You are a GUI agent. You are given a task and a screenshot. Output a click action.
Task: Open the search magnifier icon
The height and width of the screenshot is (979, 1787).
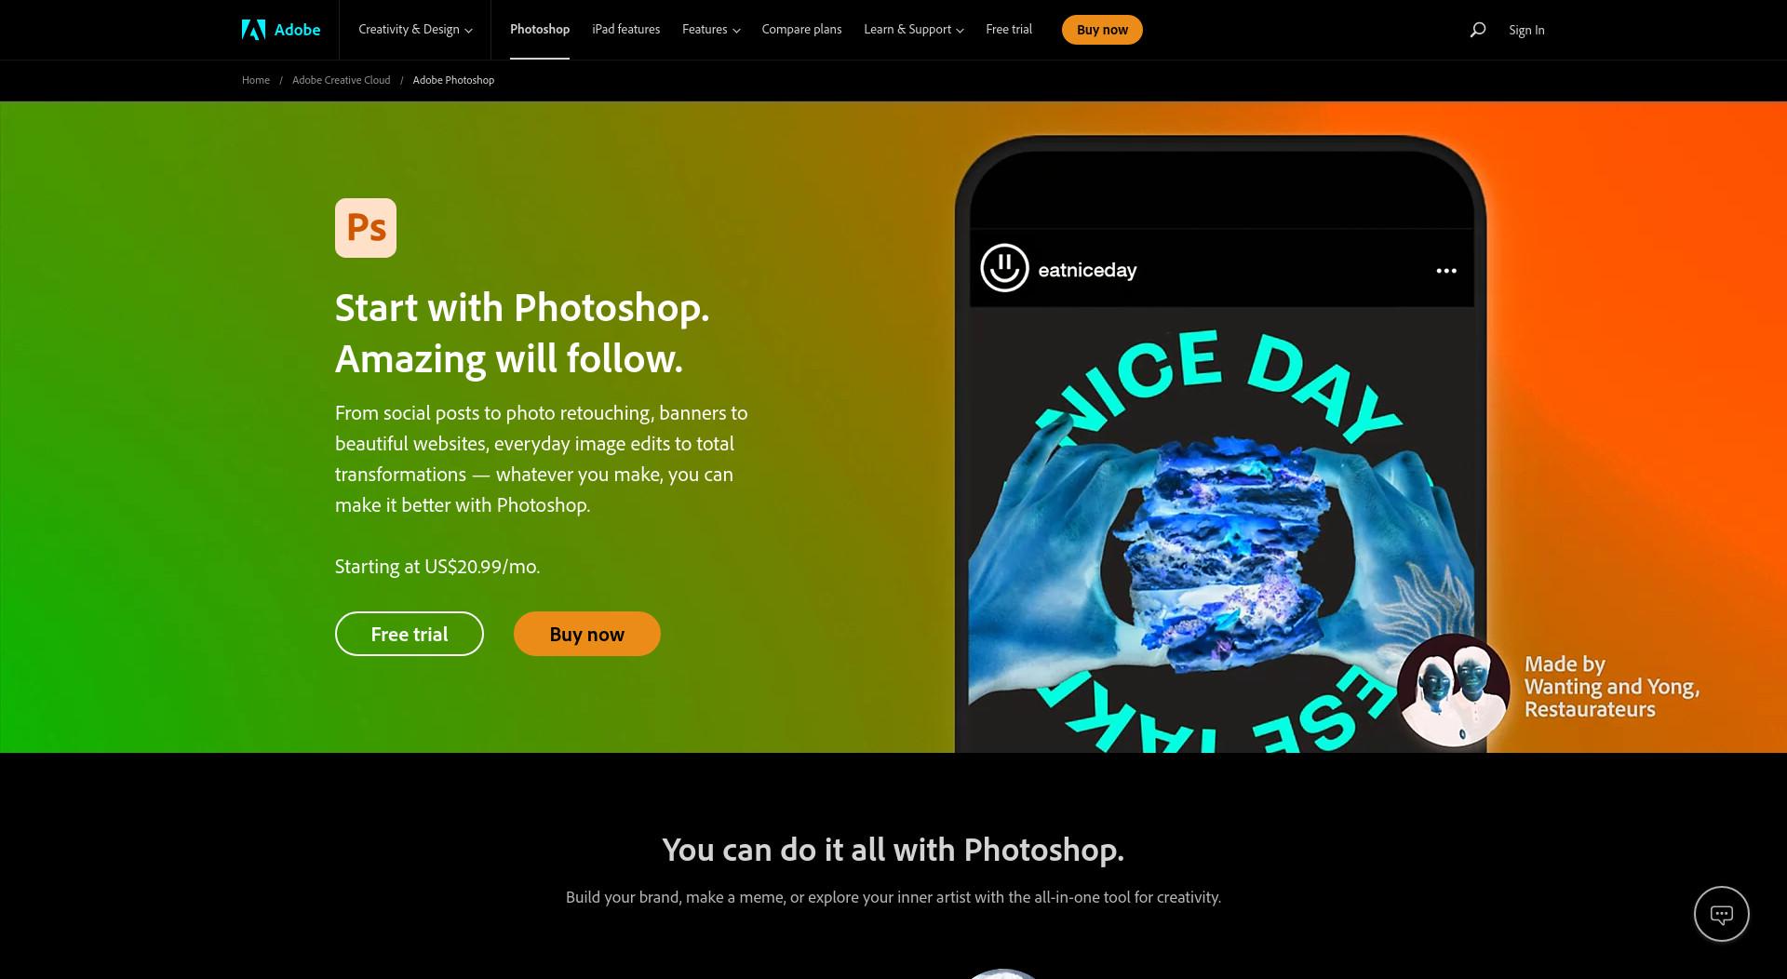pos(1477,30)
